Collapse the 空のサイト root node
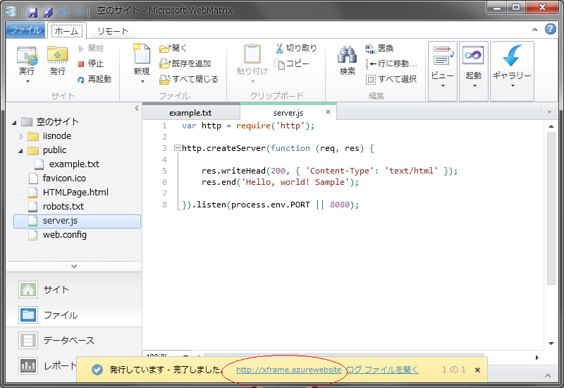The height and width of the screenshot is (388, 564). tap(14, 123)
